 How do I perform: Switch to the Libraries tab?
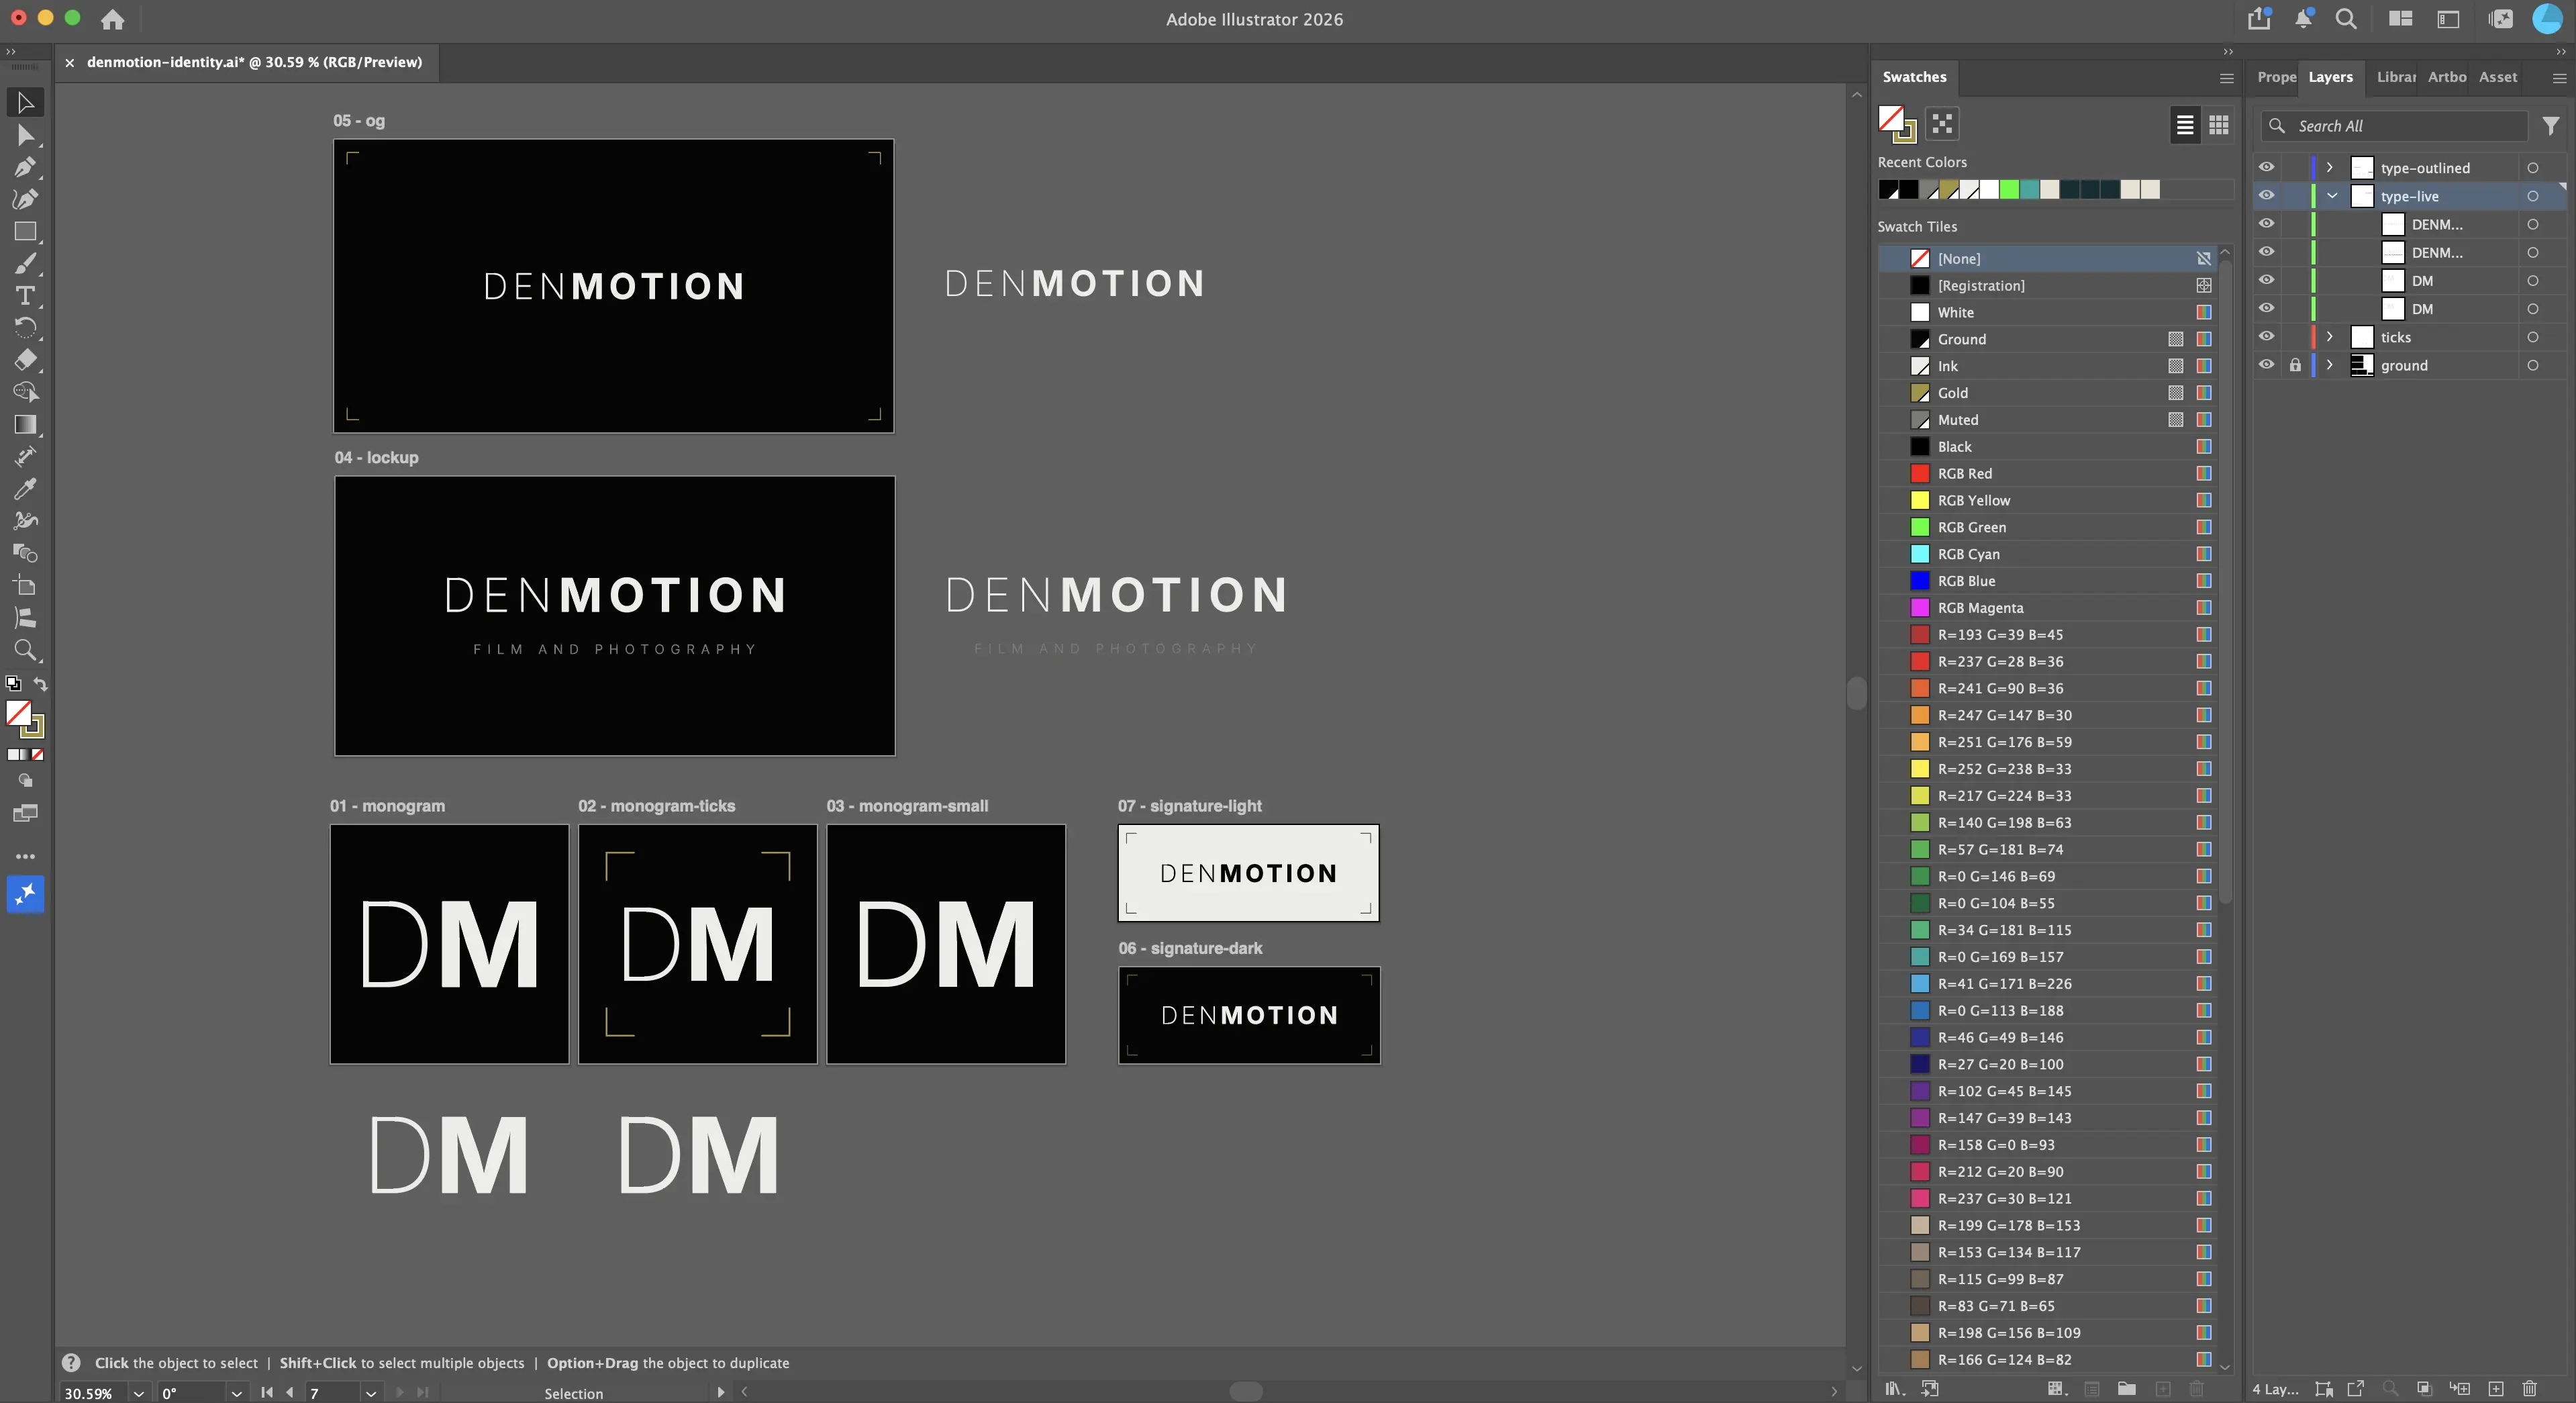pos(2396,77)
